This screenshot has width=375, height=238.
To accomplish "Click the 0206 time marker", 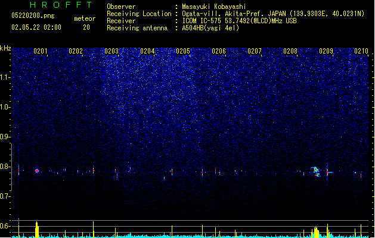I will (x=219, y=51).
